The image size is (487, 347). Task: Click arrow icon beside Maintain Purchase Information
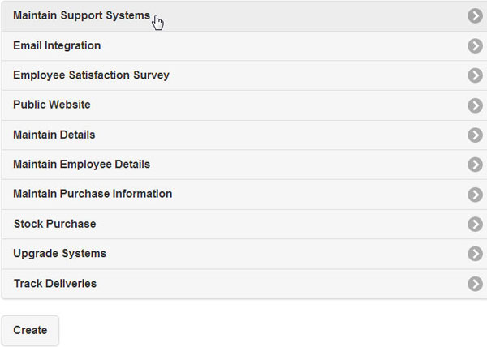tap(475, 195)
